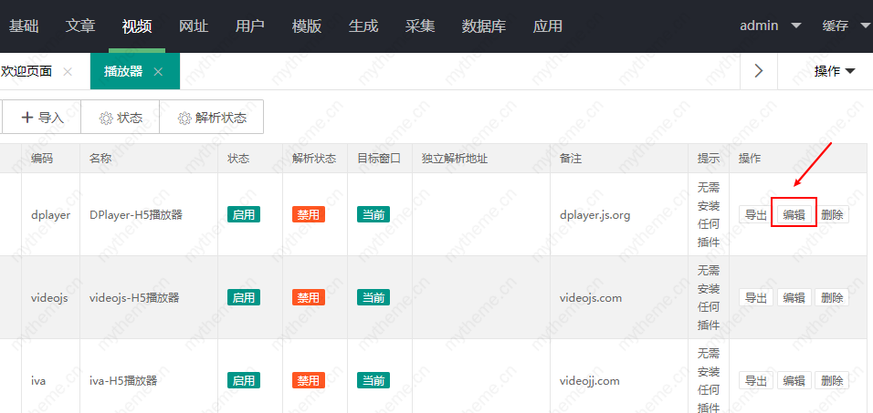Click 编辑 button for dplayer row
This screenshot has height=413, width=873.
[794, 214]
